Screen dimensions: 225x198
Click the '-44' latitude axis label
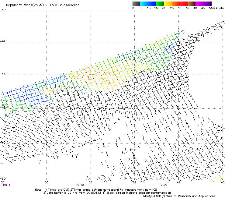3,74
